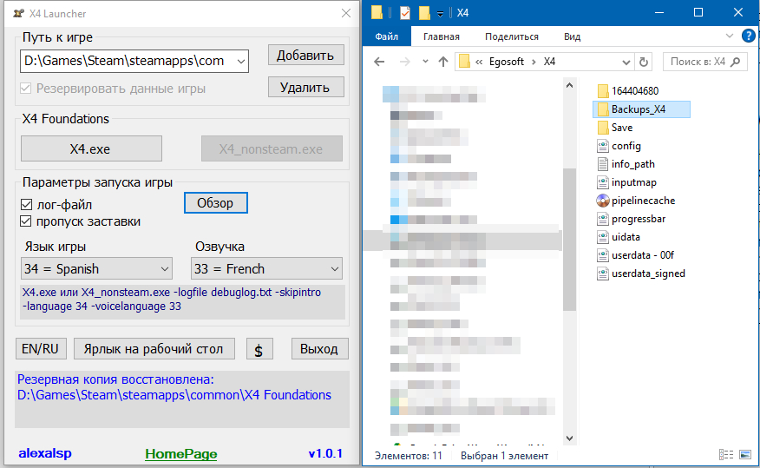
Task: Toggle the пропуск заставки checkbox
Action: click(x=26, y=221)
